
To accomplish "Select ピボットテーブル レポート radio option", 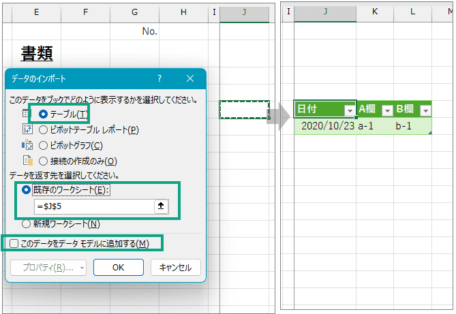I will tap(44, 129).
